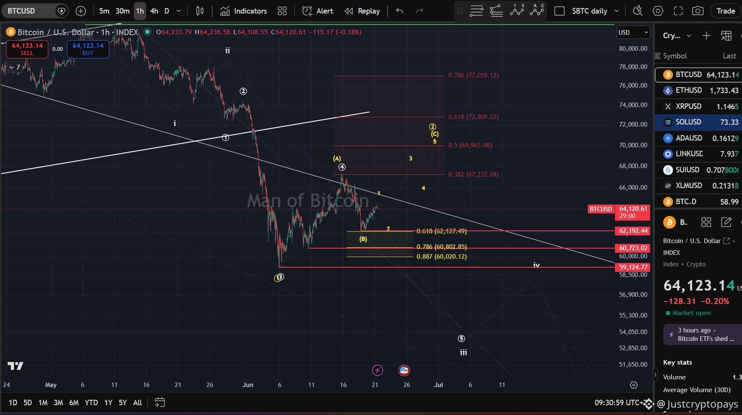Set date range to YTD
The width and height of the screenshot is (742, 415).
pos(91,403)
